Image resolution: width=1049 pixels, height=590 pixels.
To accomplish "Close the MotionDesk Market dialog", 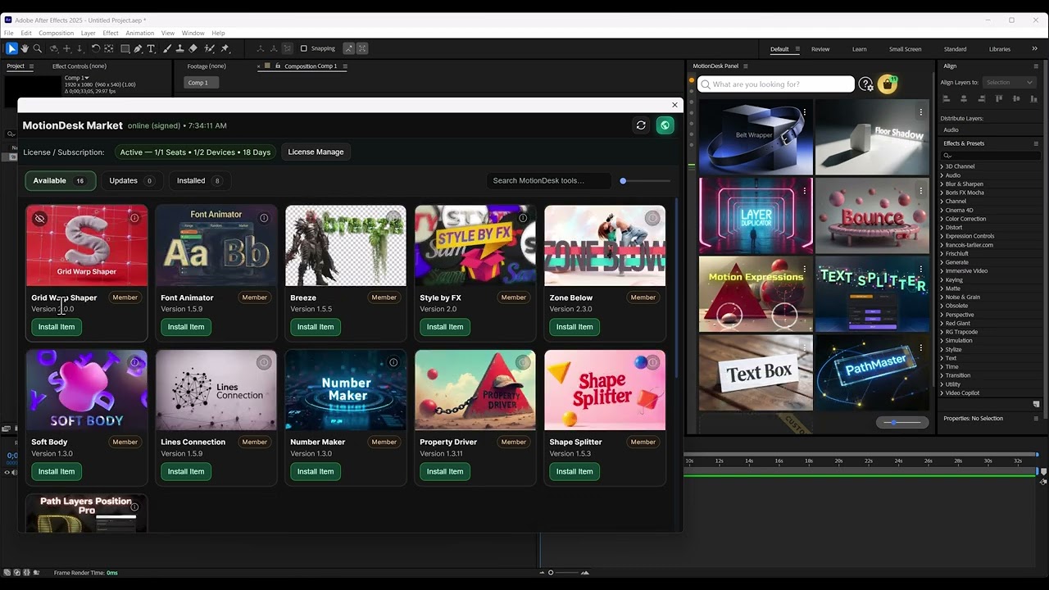I will [x=674, y=105].
